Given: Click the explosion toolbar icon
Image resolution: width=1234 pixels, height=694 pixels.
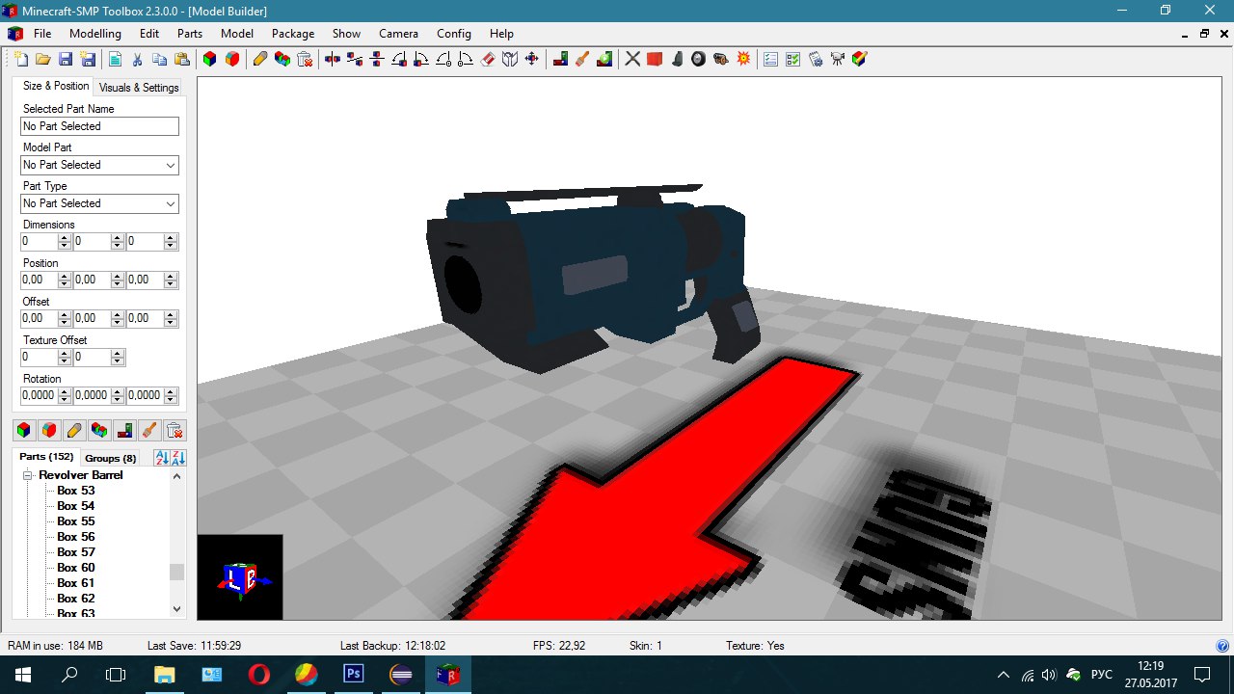Looking at the screenshot, I should point(743,59).
